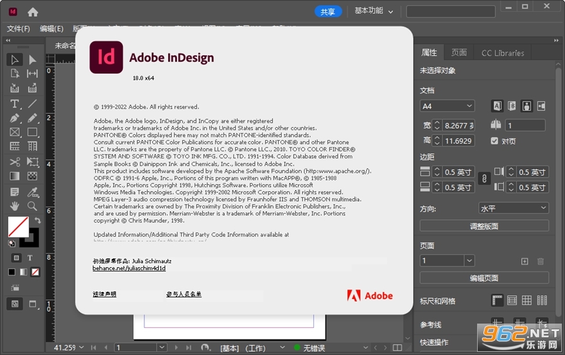Choose the Gradient Swatch tool

[x=14, y=176]
